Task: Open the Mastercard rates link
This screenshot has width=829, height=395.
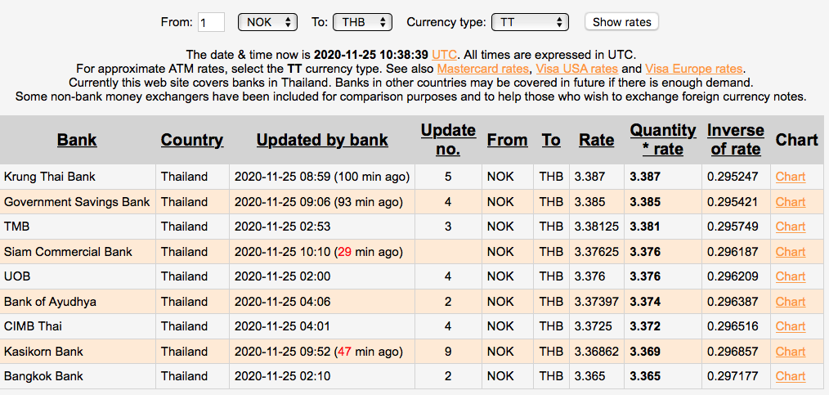Action: [x=483, y=69]
